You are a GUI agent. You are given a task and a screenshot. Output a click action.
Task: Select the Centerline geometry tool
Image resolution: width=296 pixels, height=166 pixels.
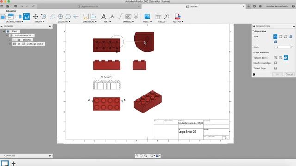tap(53, 17)
